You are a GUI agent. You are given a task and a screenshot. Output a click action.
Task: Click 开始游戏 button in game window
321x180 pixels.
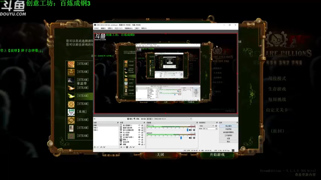(217, 155)
